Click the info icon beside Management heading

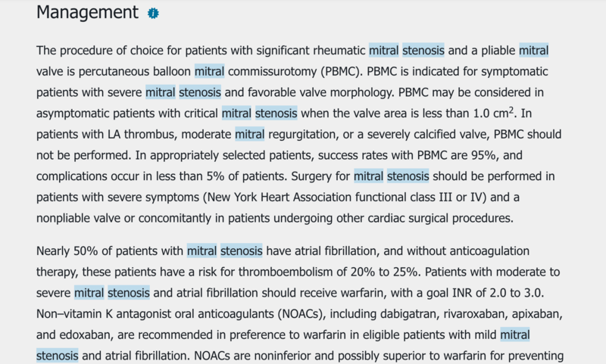(x=154, y=14)
